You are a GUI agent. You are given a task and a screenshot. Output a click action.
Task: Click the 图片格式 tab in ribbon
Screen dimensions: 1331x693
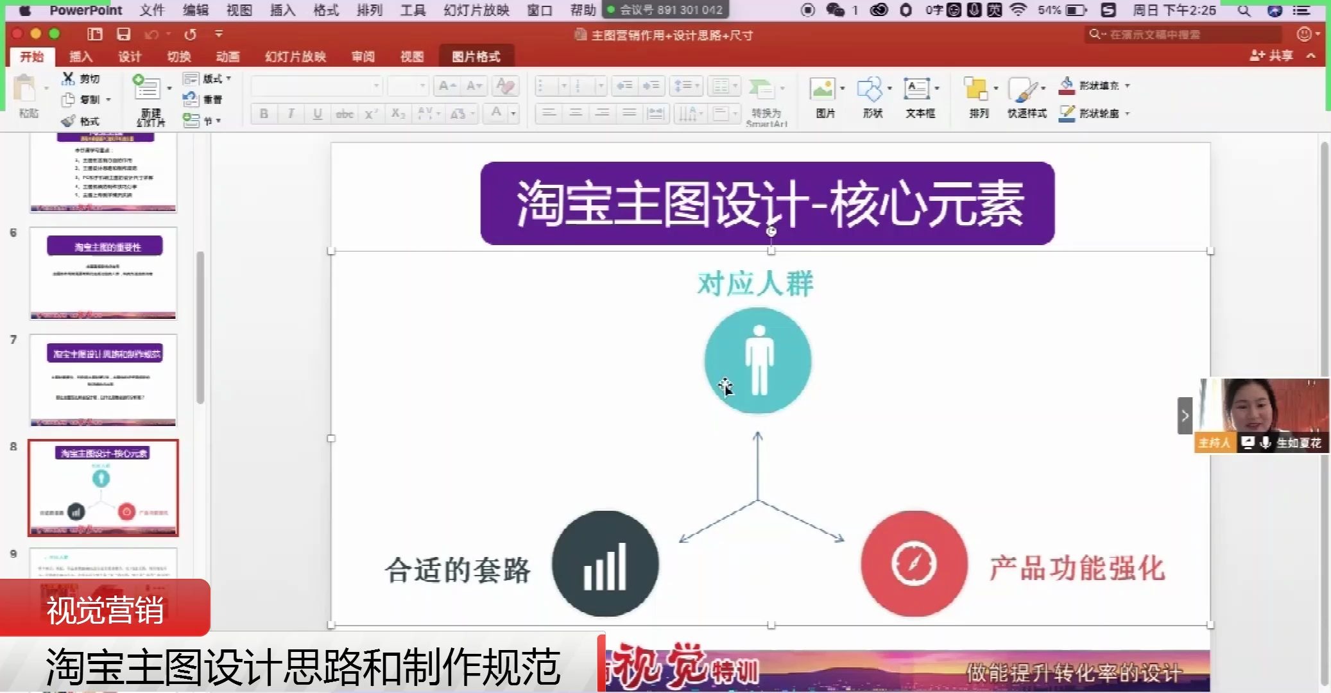[x=476, y=56]
